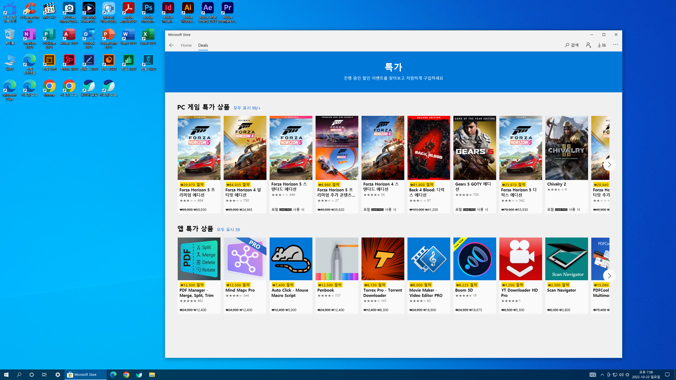Open Back 4 Blood deluxe edition tile
This screenshot has width=676, height=380.
[429, 164]
